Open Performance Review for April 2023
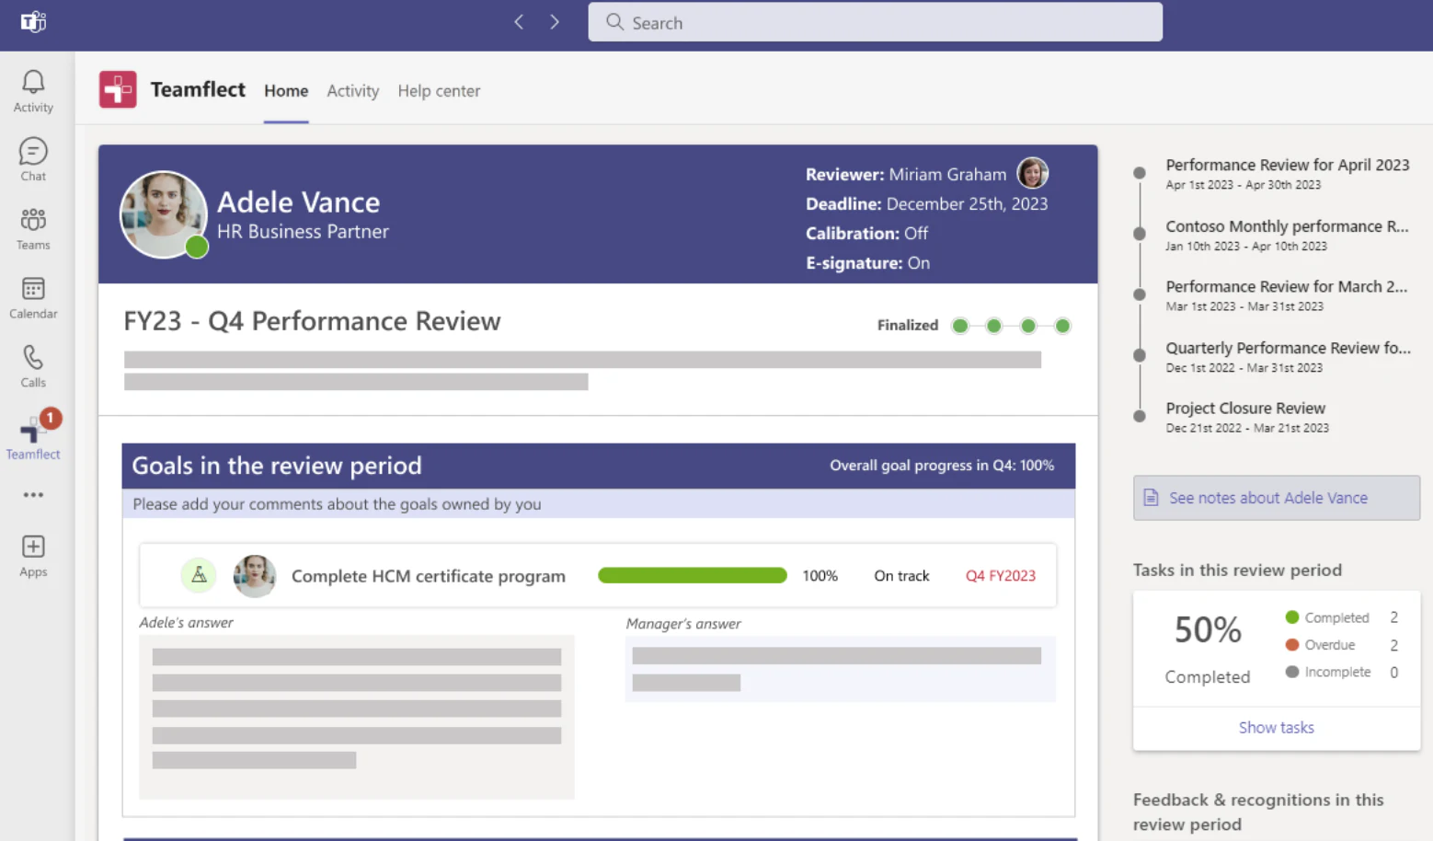Image resolution: width=1433 pixels, height=841 pixels. 1287,173
